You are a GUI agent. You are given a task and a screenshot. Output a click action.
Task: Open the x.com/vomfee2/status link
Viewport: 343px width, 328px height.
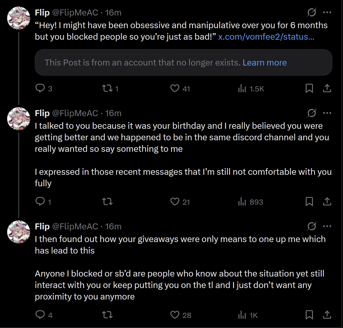click(266, 37)
